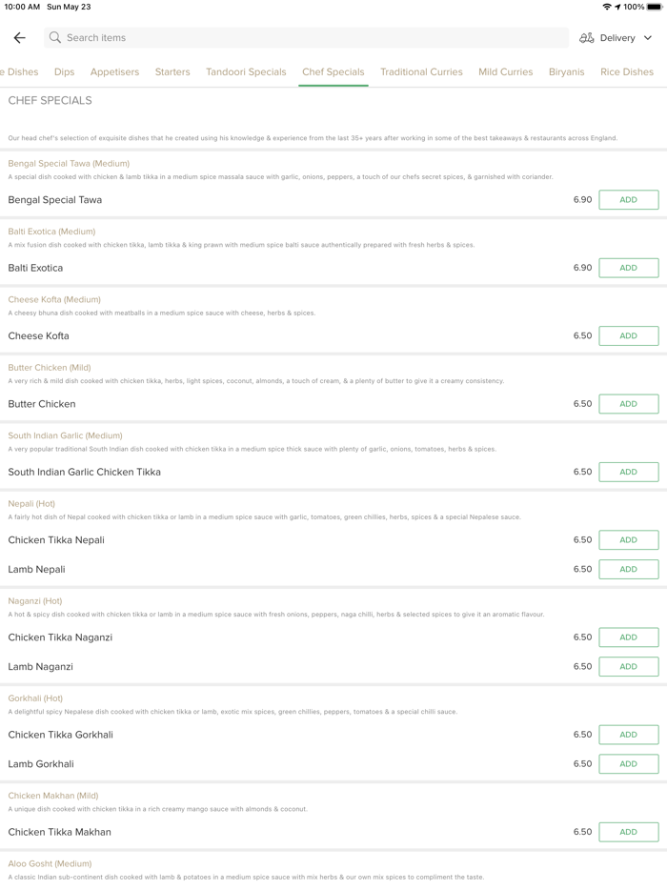The width and height of the screenshot is (667, 890).
Task: Open the Traditional Curries tab
Action: pos(421,72)
